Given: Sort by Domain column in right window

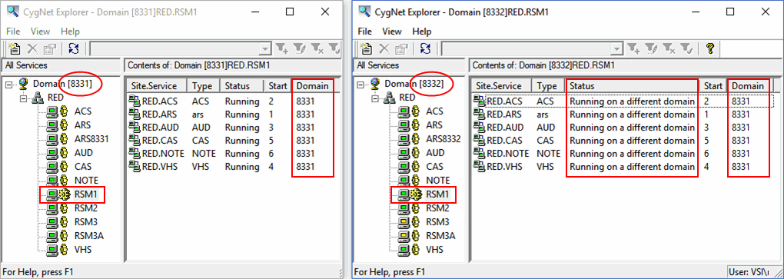Looking at the screenshot, I should [x=750, y=86].
